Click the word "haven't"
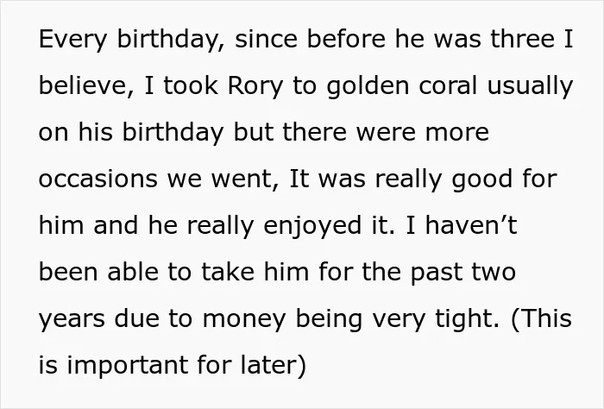Screen dimensions: 604x409 (x=471, y=225)
